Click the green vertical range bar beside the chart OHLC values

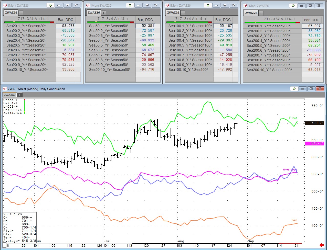click(x=25, y=106)
